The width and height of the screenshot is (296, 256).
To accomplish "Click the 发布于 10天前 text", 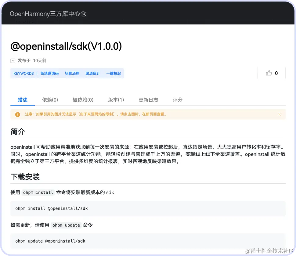I will 32,61.
